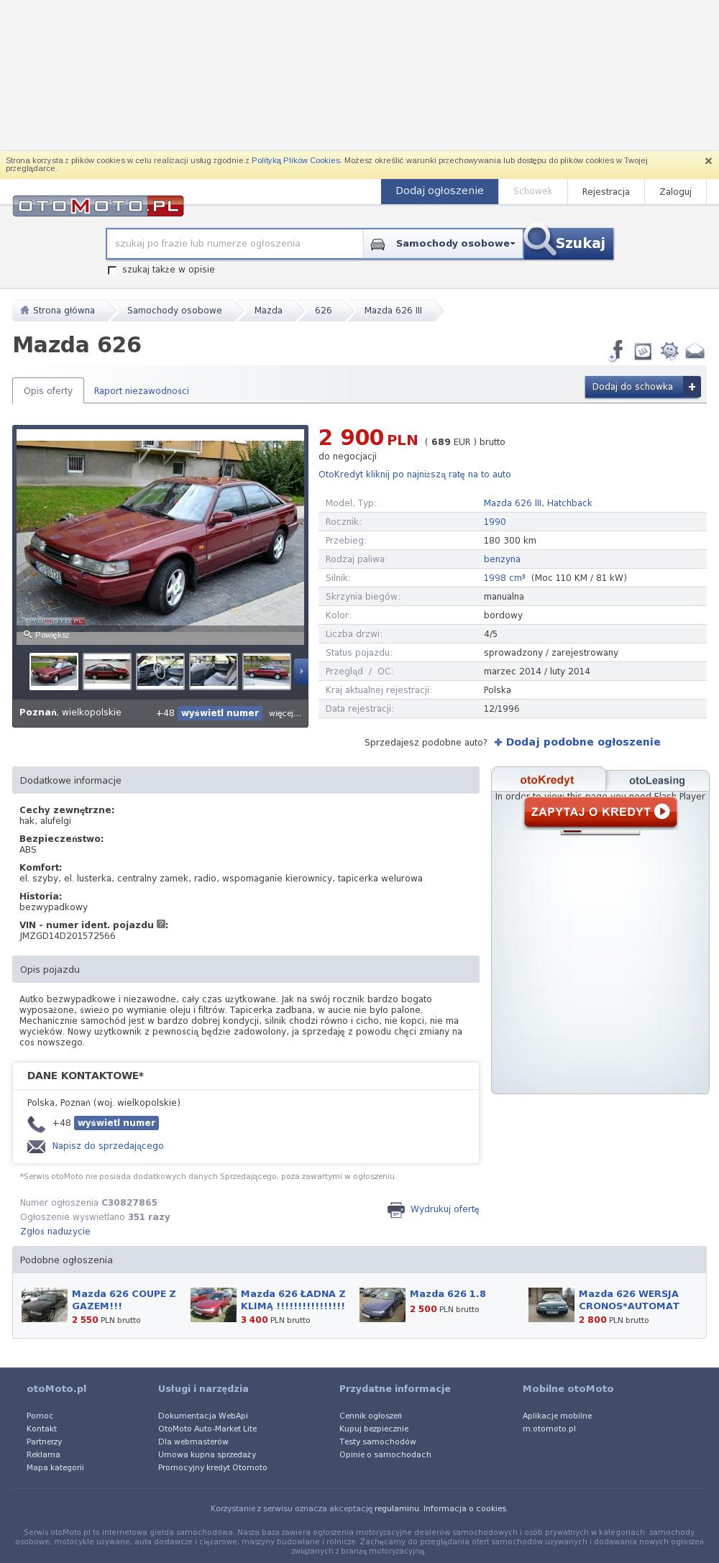This screenshot has width=719, height=1563.
Task: Switch to the Raport niezawodności tab
Action: coord(142,391)
